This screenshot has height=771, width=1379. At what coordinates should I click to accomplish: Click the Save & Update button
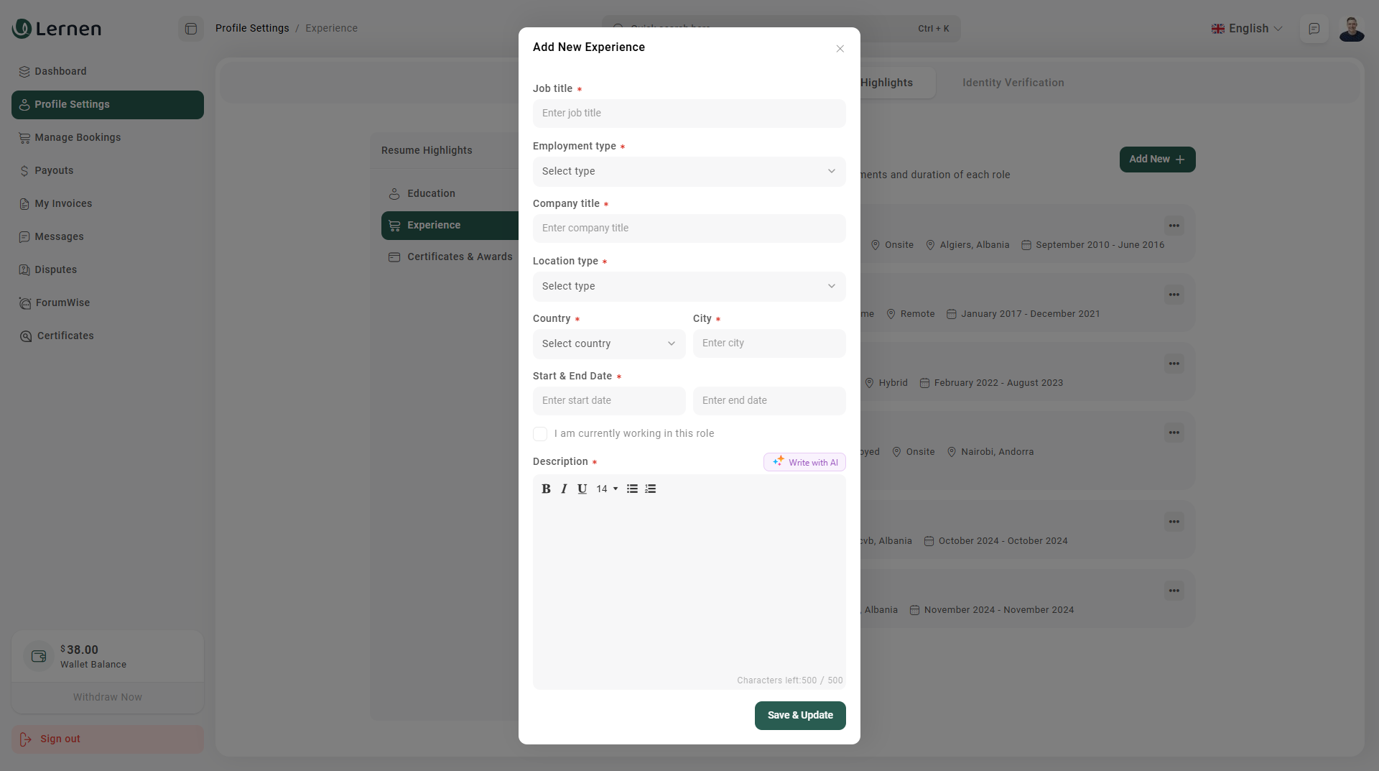pos(799,715)
